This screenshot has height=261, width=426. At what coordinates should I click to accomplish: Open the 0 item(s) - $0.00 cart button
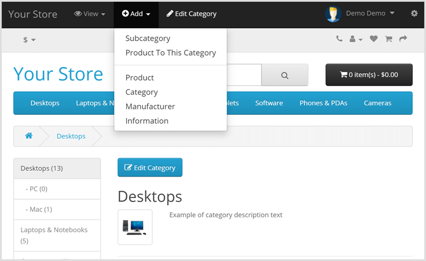(369, 74)
